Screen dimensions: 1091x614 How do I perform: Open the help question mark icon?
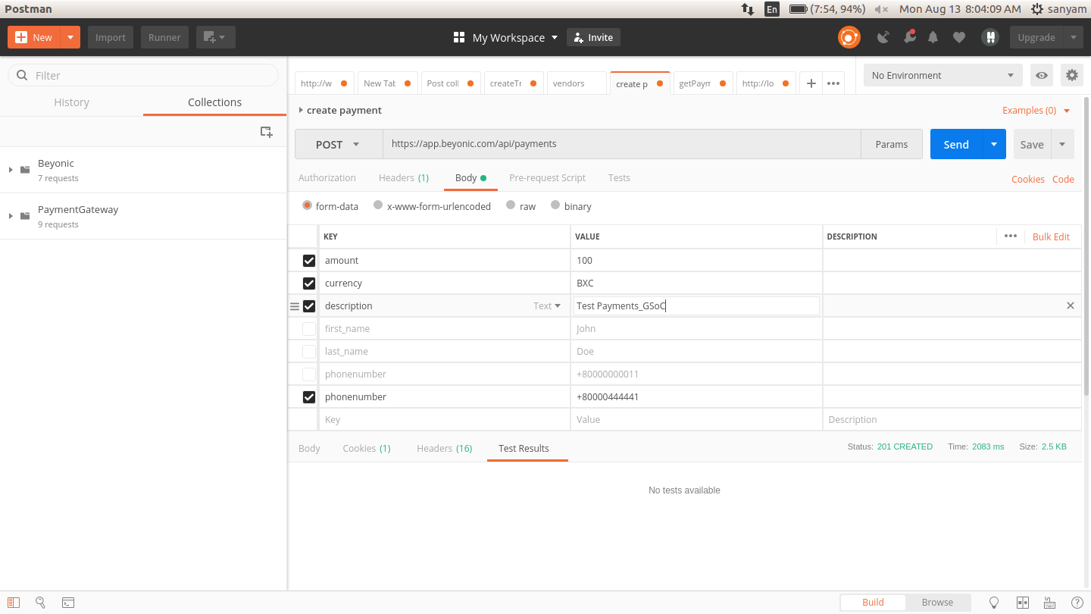[1077, 603]
